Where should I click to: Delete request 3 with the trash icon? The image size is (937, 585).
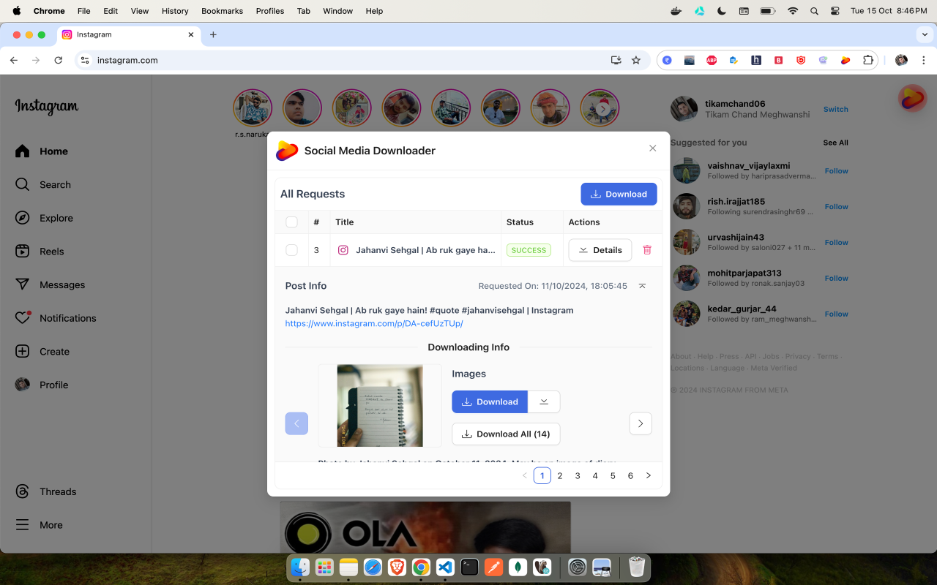647,249
